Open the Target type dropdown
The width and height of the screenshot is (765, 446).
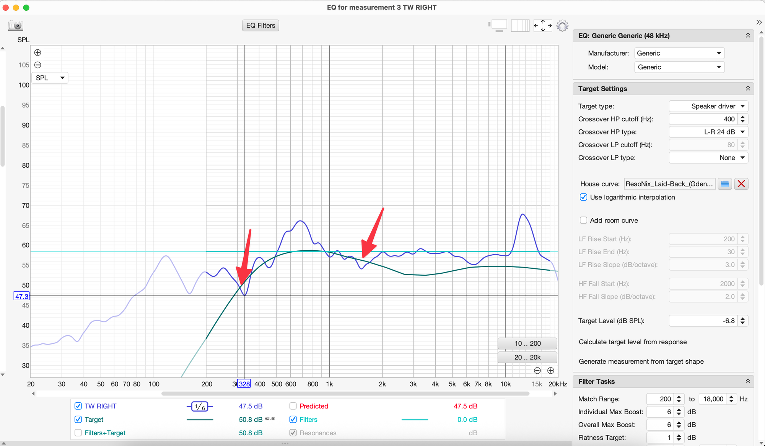708,106
